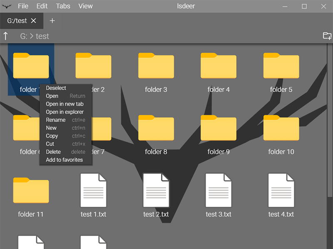Select the folder 6 icon
This screenshot has width=333, height=249.
[26, 128]
